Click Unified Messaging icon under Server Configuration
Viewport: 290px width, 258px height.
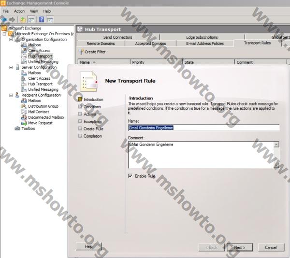[24, 89]
